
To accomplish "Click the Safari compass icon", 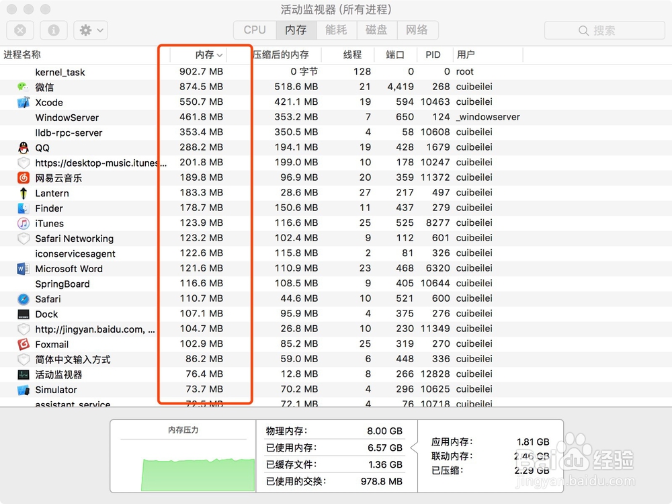I will point(23,299).
